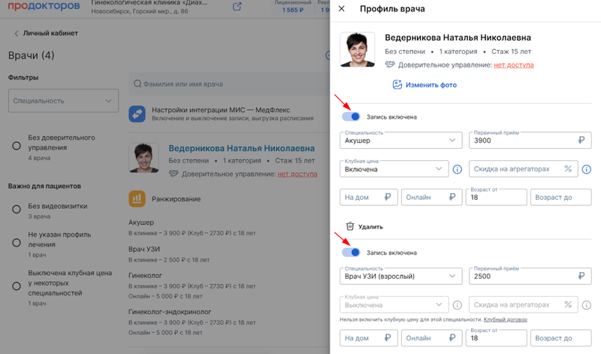Click Гинеколог specialty text in list
The height and width of the screenshot is (354, 601).
click(145, 275)
